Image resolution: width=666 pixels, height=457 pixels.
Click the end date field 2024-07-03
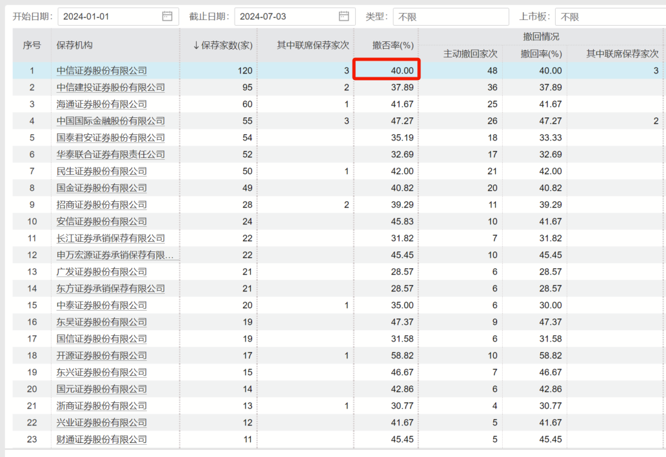(x=295, y=17)
